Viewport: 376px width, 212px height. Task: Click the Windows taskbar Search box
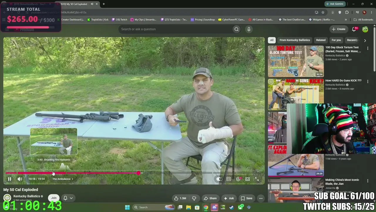click(x=153, y=207)
